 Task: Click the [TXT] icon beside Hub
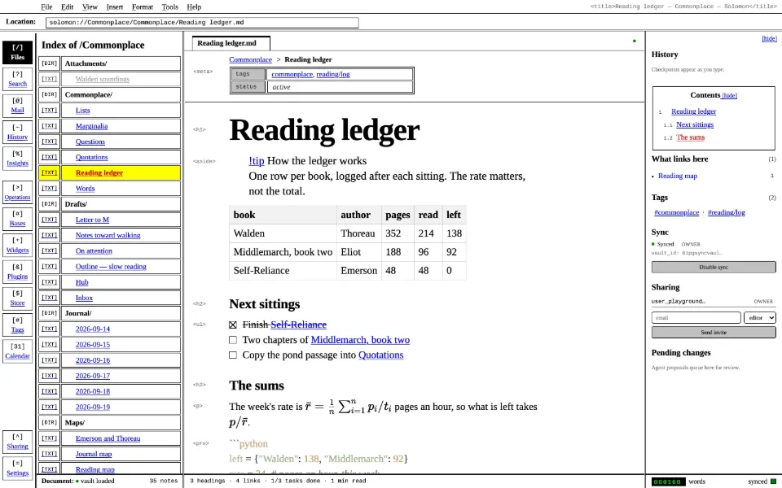49,282
